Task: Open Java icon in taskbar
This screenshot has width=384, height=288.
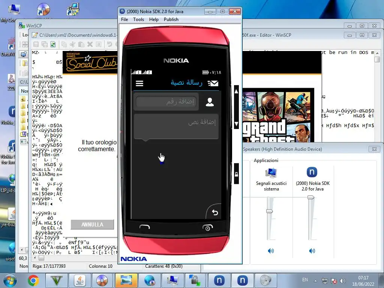Action: pyautogui.click(x=80, y=280)
